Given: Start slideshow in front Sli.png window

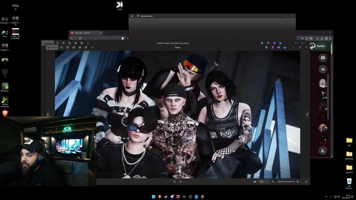Looking at the screenshot, I should coord(86,47).
